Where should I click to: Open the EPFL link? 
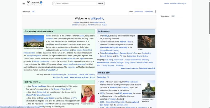tap(75, 98)
